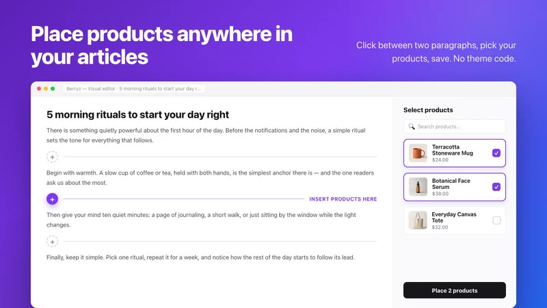Click the Place 2 products button

point(455,290)
